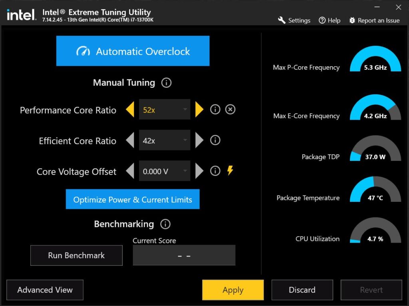This screenshot has width=409, height=306.
Task: Run the benchmark
Action: [x=76, y=255]
